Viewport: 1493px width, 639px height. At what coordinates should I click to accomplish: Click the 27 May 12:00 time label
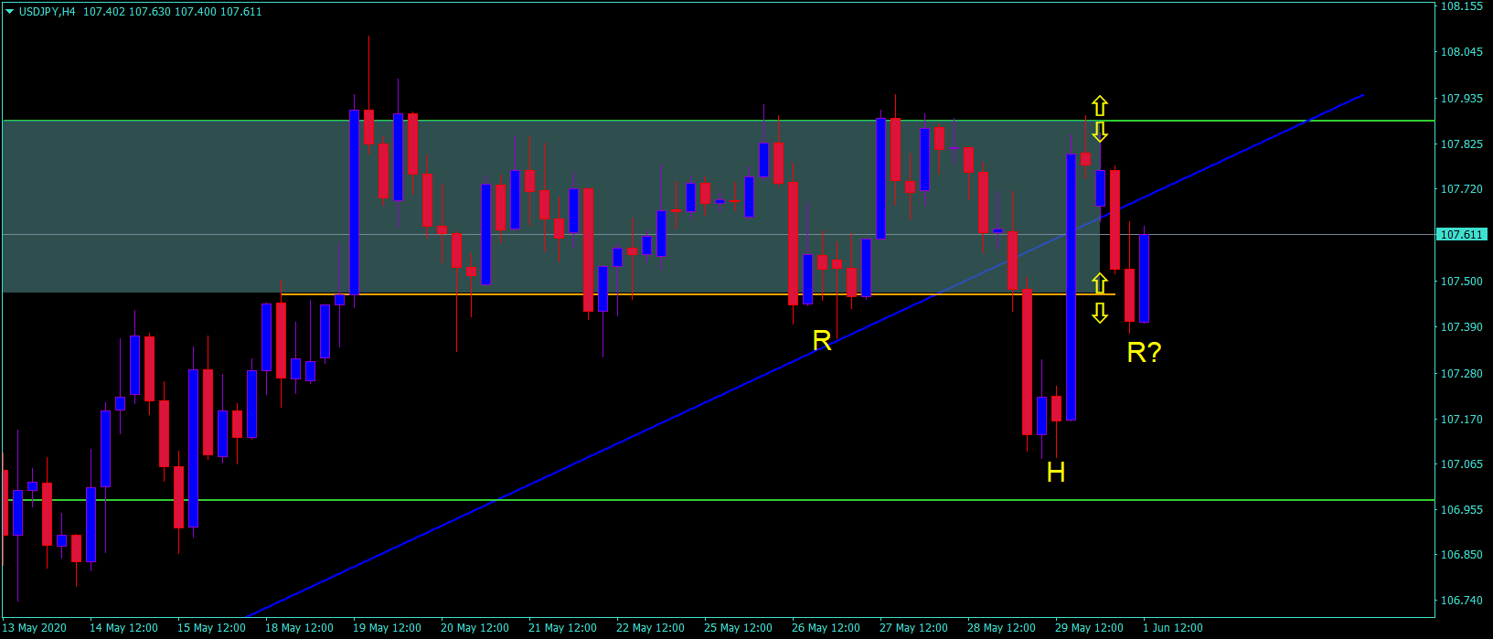coord(913,628)
